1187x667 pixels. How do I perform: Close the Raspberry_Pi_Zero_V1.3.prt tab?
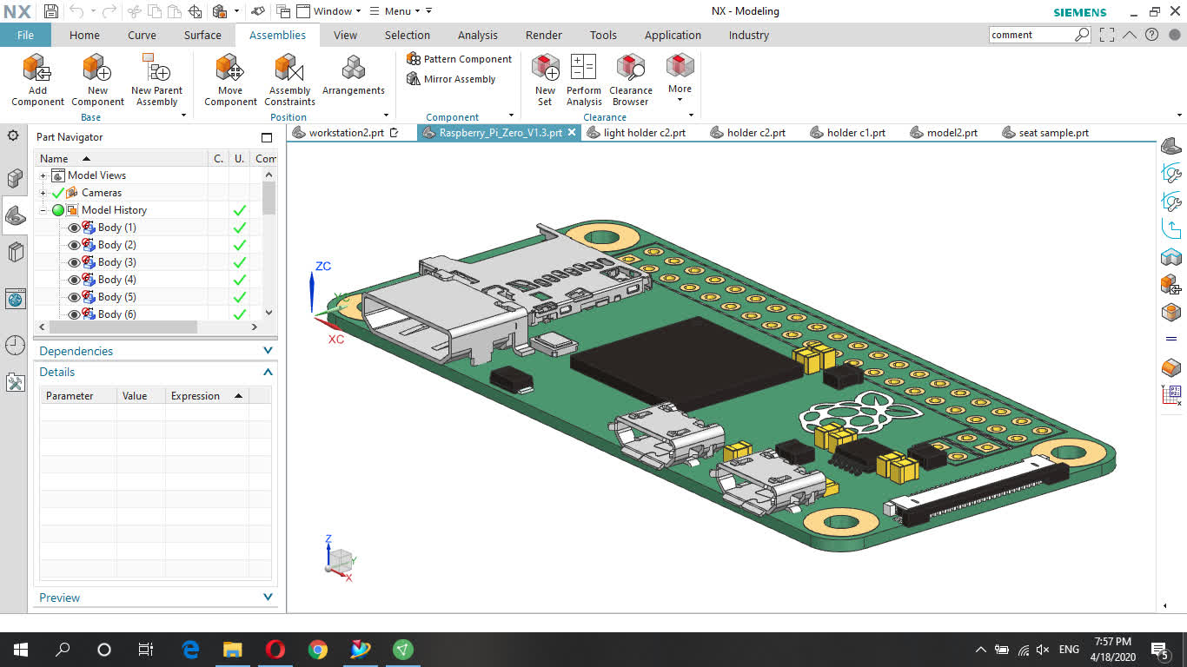tap(571, 133)
